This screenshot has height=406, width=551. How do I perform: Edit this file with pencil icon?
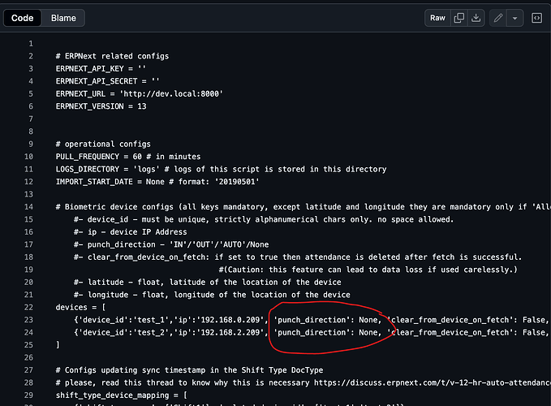point(499,18)
